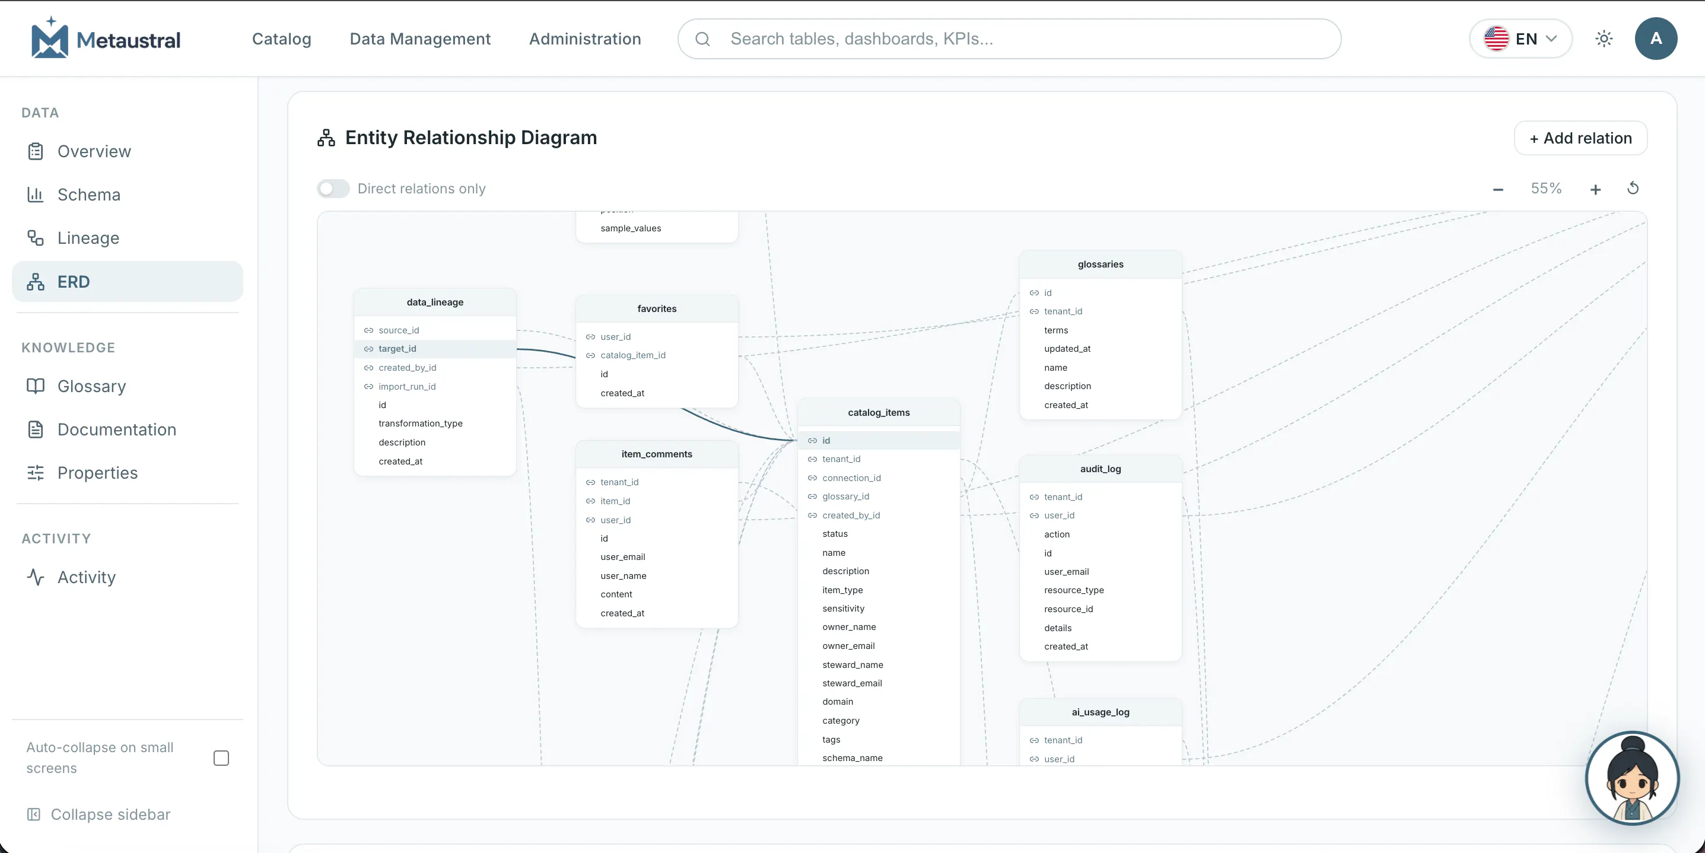Click link icon beside data_lineage created_by_id
The height and width of the screenshot is (853, 1705).
(368, 368)
